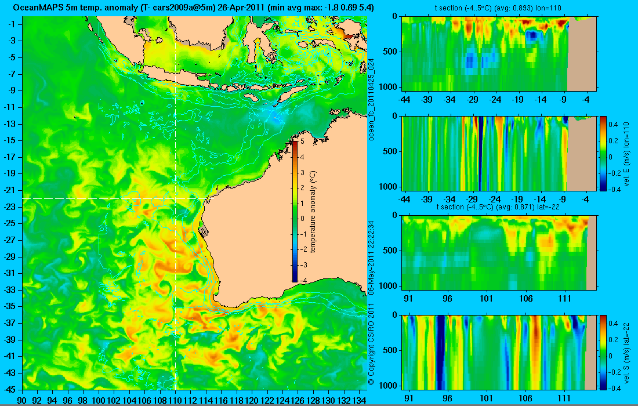Click title 't section (-4..5°C) (avg: 0.893) lon=110'

point(499,8)
